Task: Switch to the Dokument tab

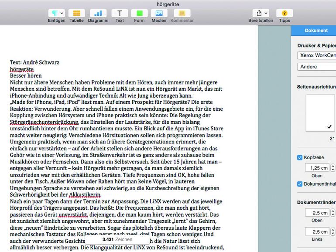Action: point(316,31)
